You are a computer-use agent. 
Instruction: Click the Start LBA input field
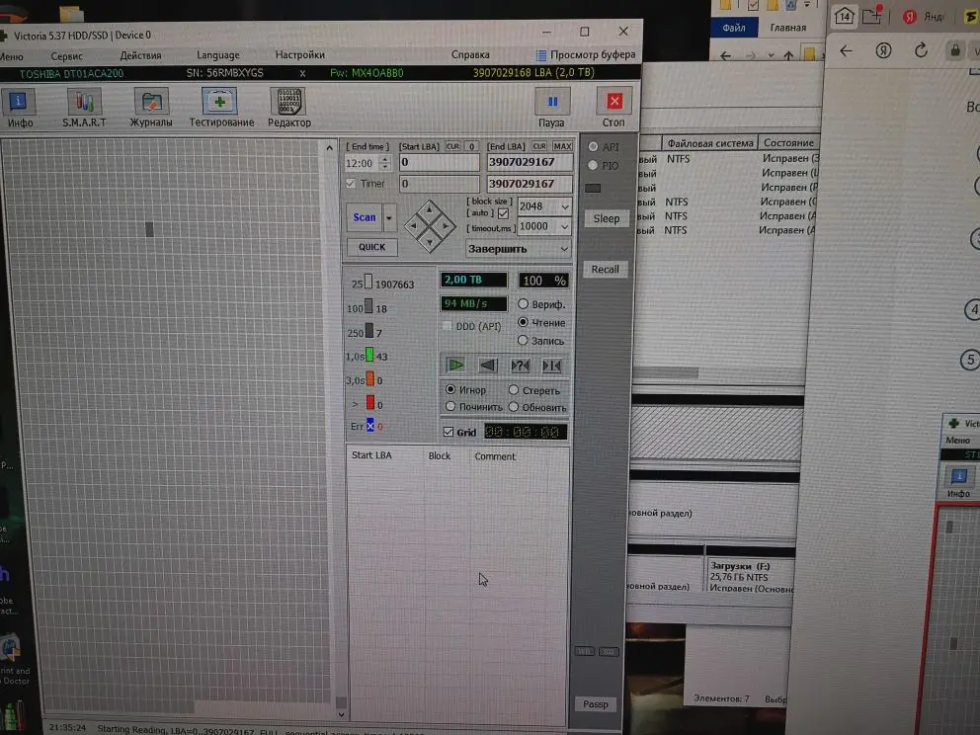[440, 162]
